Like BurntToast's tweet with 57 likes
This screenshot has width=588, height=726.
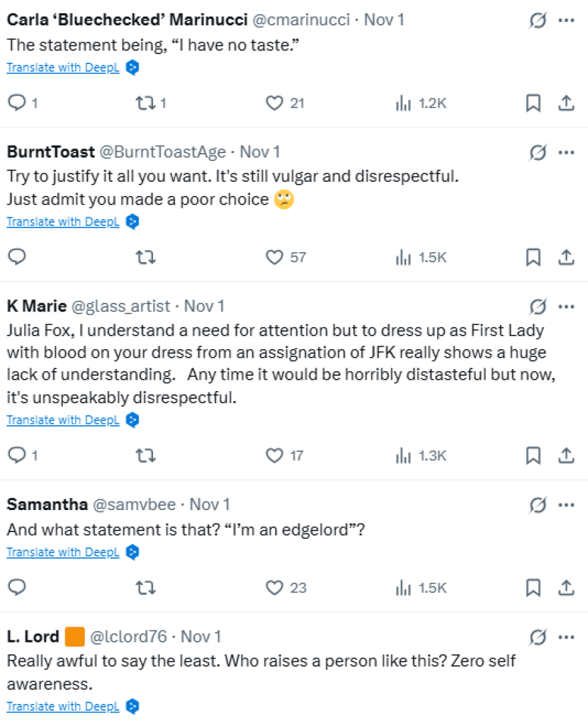275,257
